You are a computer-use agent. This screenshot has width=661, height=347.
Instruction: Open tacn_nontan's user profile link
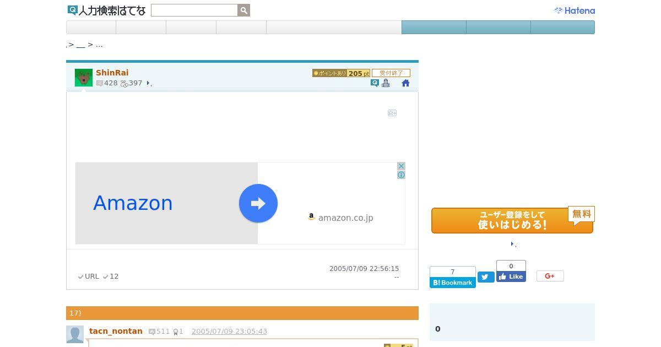116,331
